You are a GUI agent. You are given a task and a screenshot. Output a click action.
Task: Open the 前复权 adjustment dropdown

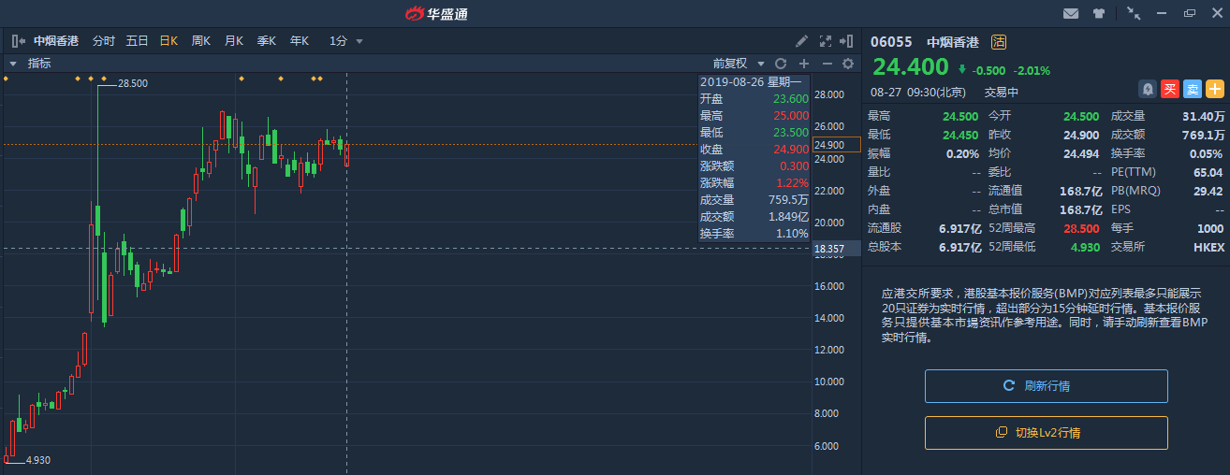pyautogui.click(x=739, y=64)
